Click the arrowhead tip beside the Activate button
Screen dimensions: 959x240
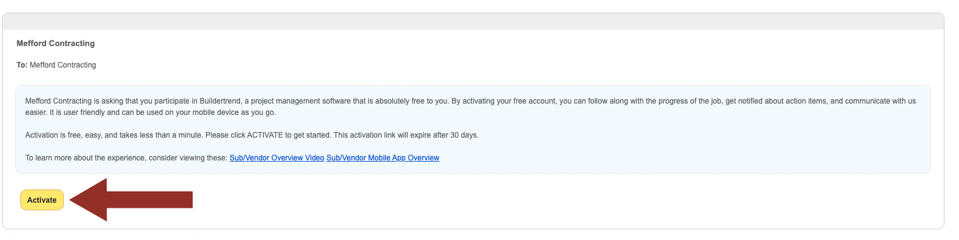73,200
